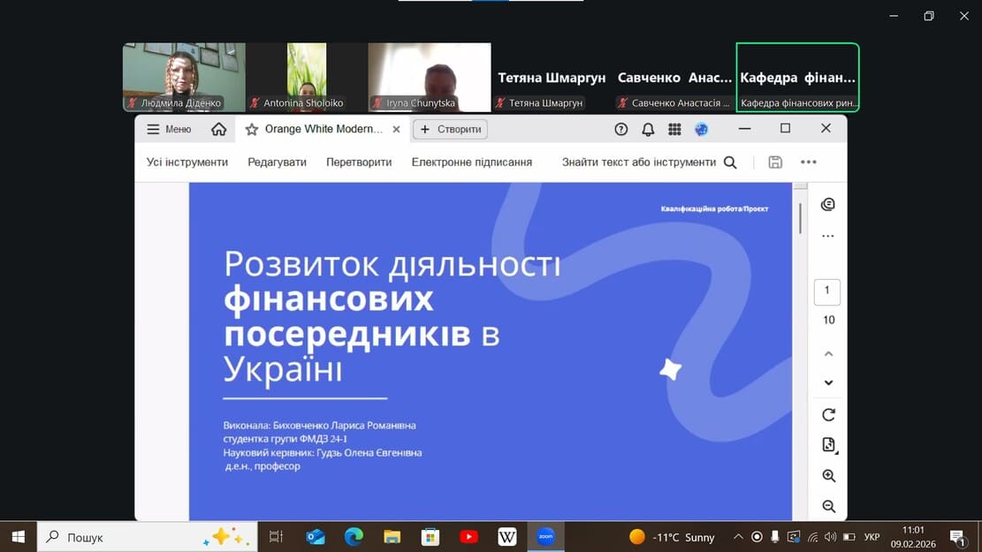Open the three-dot more tools menu in toolbar
The width and height of the screenshot is (982, 552).
808,163
